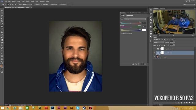This screenshot has height=110, width=196.
Task: Open the layer blend mode dropdown
Action: pos(159,42)
